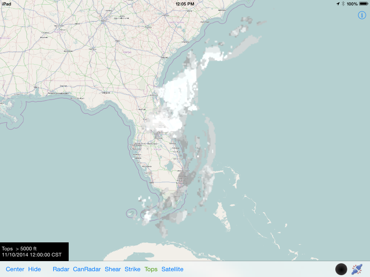Switch to the Radar layer
370x277 pixels.
coord(61,269)
